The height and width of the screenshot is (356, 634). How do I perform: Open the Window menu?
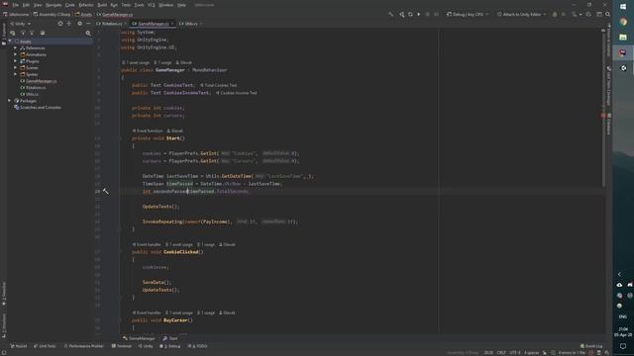coord(165,5)
